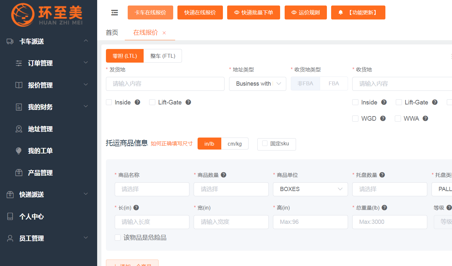Screen dimensions: 452x266
Task: Click the phone icon beside 个人中心
Action: coord(10,217)
